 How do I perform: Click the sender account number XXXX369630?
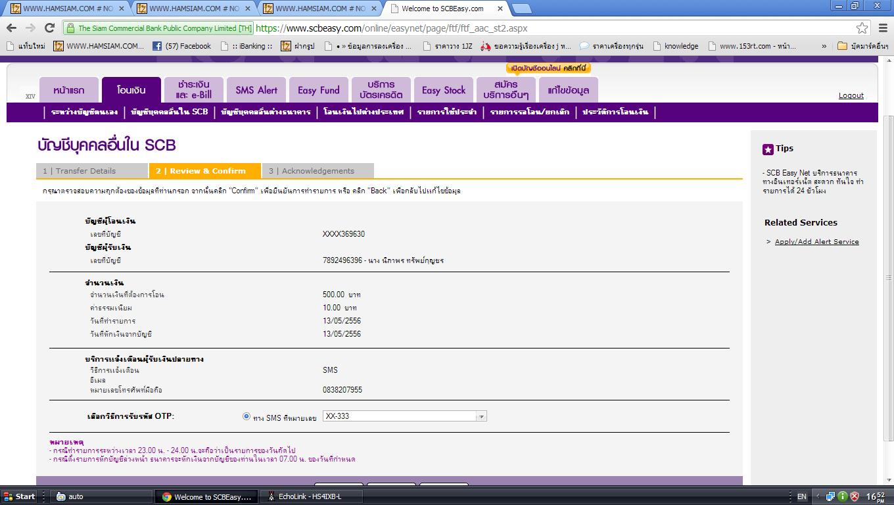coord(344,234)
